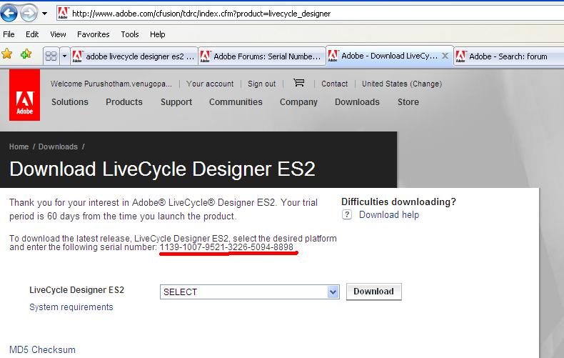Click the browser Back arrow button
This screenshot has width=564, height=358.
pyautogui.click(x=9, y=14)
